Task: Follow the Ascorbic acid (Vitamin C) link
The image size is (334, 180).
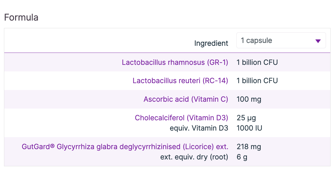Action: 186,99
